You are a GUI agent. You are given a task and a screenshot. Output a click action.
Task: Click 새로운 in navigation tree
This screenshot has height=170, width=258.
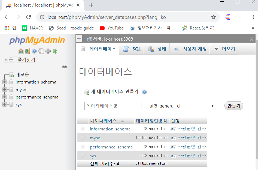point(22,74)
